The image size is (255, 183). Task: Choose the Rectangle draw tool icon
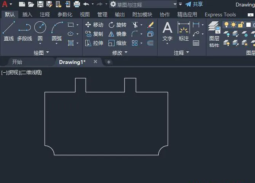71,25
